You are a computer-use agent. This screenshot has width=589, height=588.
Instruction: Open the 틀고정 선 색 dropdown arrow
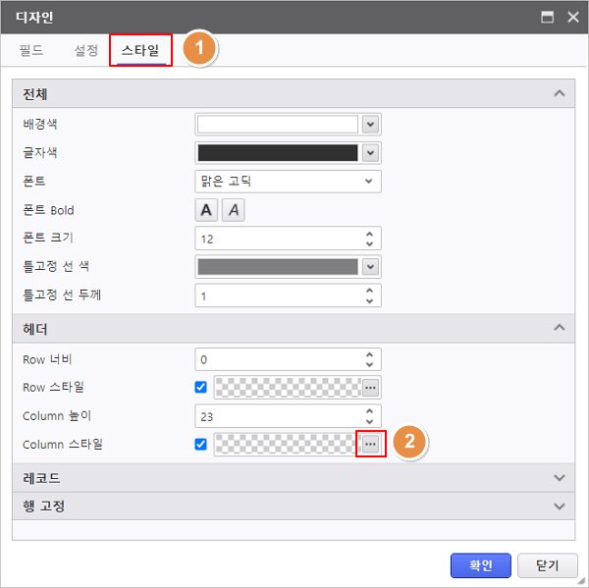(x=370, y=267)
